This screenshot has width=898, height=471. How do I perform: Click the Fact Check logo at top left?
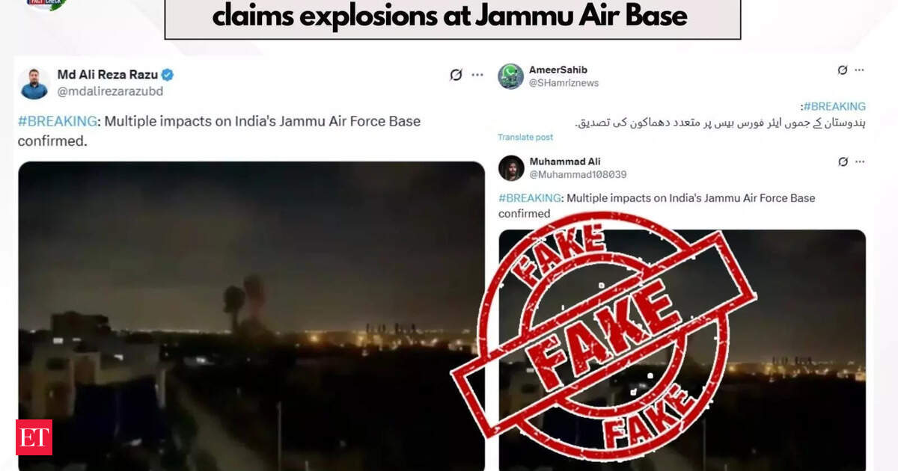[x=46, y=4]
